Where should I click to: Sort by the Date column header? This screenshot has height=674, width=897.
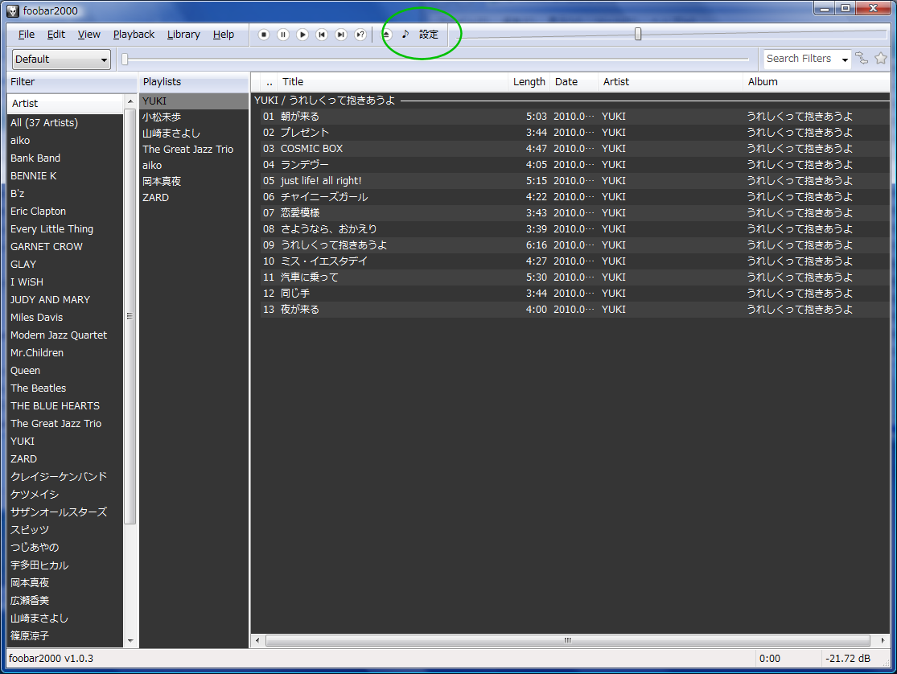coord(574,82)
